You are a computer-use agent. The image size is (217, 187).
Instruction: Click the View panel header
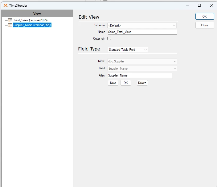pyautogui.click(x=37, y=13)
